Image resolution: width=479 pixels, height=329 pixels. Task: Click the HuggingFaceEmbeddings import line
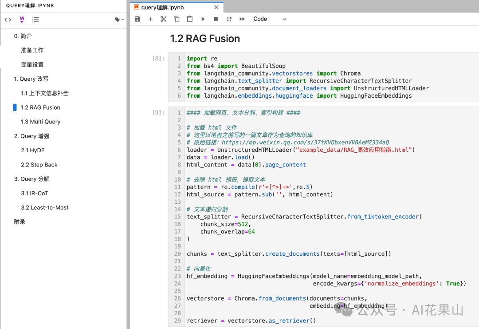click(x=299, y=96)
